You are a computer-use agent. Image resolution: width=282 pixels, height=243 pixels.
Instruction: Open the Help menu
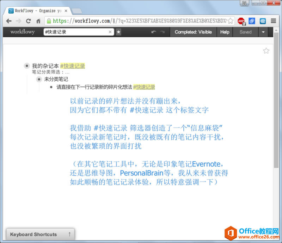pyautogui.click(x=225, y=32)
